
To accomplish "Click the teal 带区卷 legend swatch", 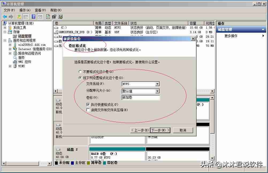I will (x=104, y=163).
